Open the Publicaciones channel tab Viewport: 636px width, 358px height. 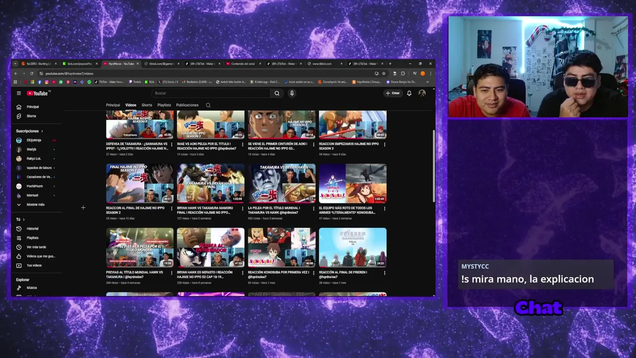tap(187, 105)
